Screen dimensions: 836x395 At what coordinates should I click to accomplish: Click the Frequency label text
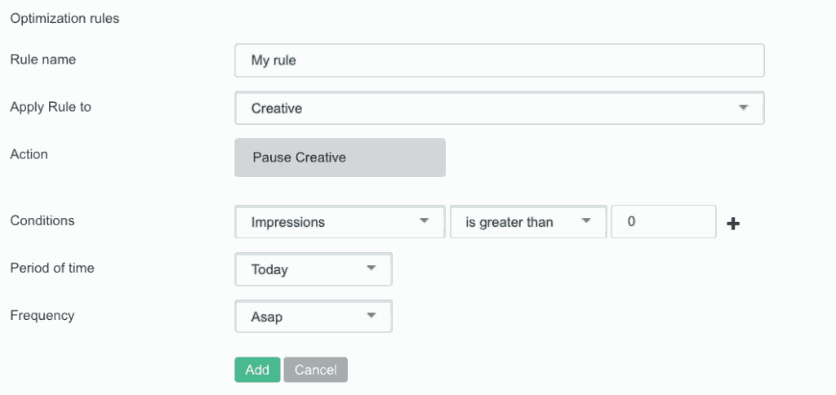pos(42,315)
